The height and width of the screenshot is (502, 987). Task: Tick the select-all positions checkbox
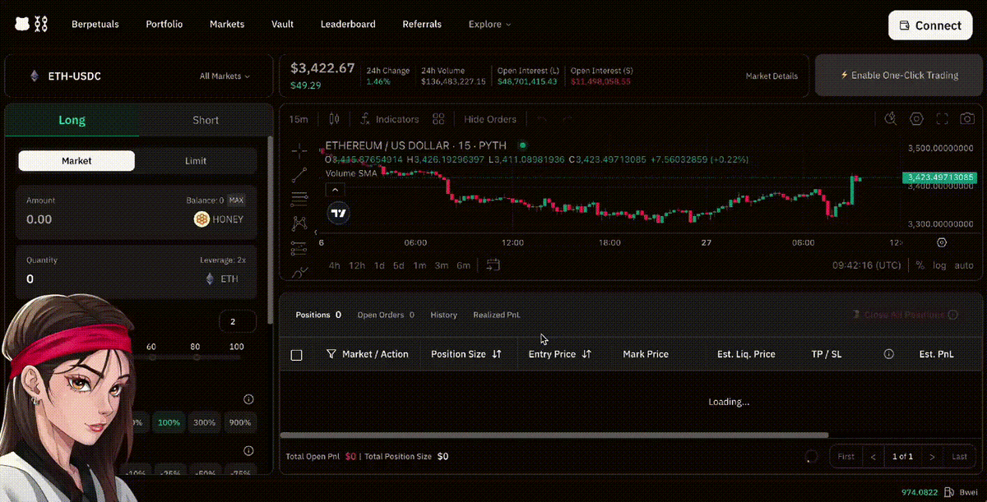point(297,355)
